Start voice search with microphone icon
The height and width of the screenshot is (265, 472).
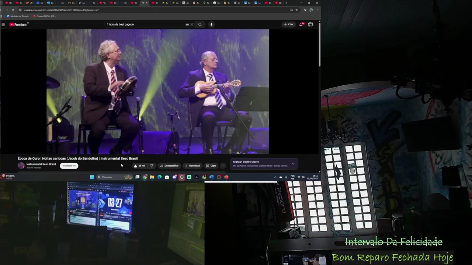click(x=211, y=25)
